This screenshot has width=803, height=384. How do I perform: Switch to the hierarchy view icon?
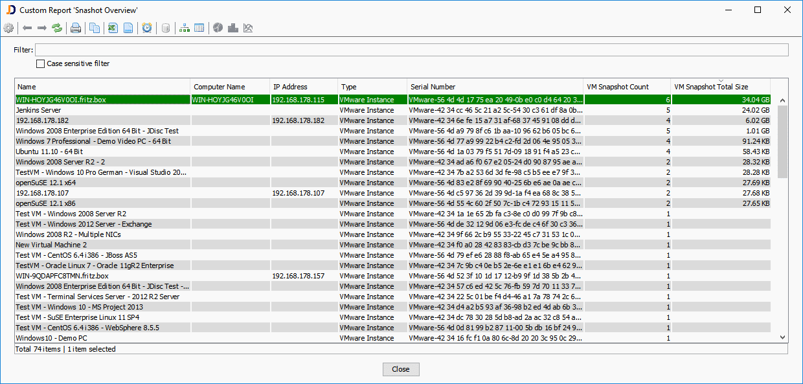click(x=184, y=27)
